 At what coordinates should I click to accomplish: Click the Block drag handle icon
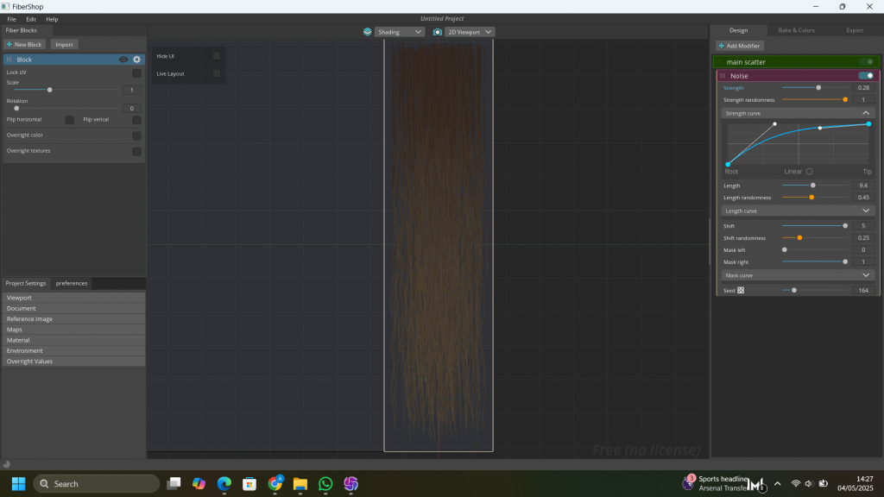click(9, 60)
